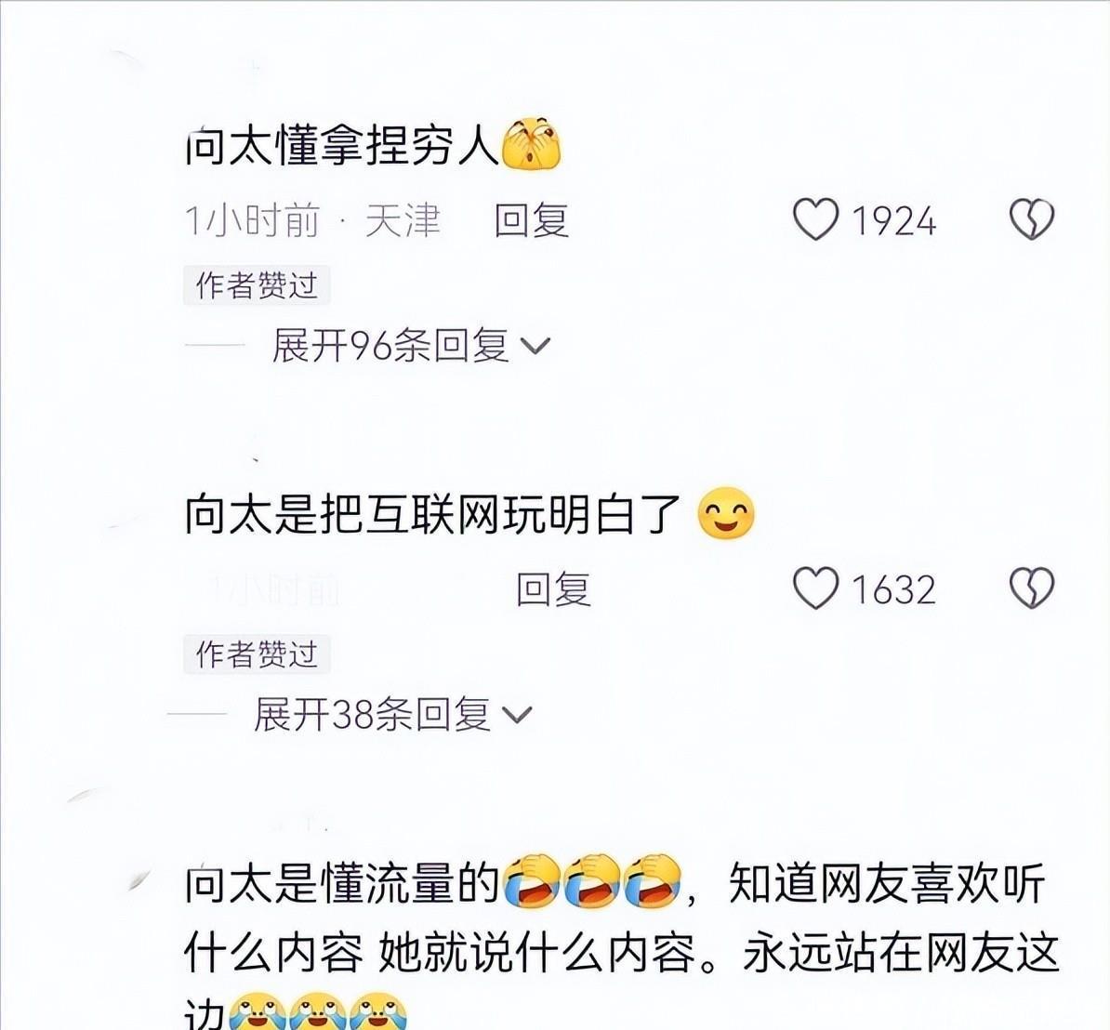This screenshot has height=1030, width=1110.
Task: Click 作者赞过 tag under second comment
Action: click(257, 654)
